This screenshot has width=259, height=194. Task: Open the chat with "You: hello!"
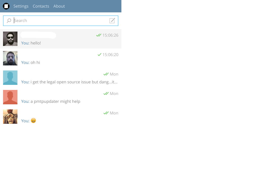(61, 39)
